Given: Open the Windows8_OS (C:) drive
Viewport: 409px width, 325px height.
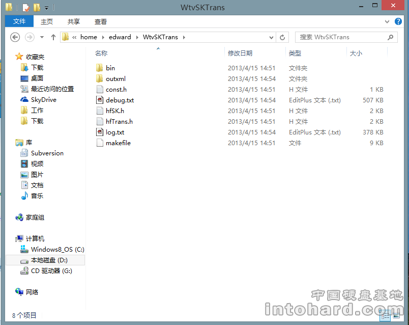Looking at the screenshot, I should [57, 250].
